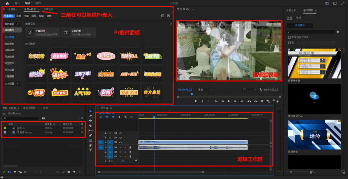Click the Mark Out bracket button
The height and width of the screenshot is (179, 348).
[208, 101]
